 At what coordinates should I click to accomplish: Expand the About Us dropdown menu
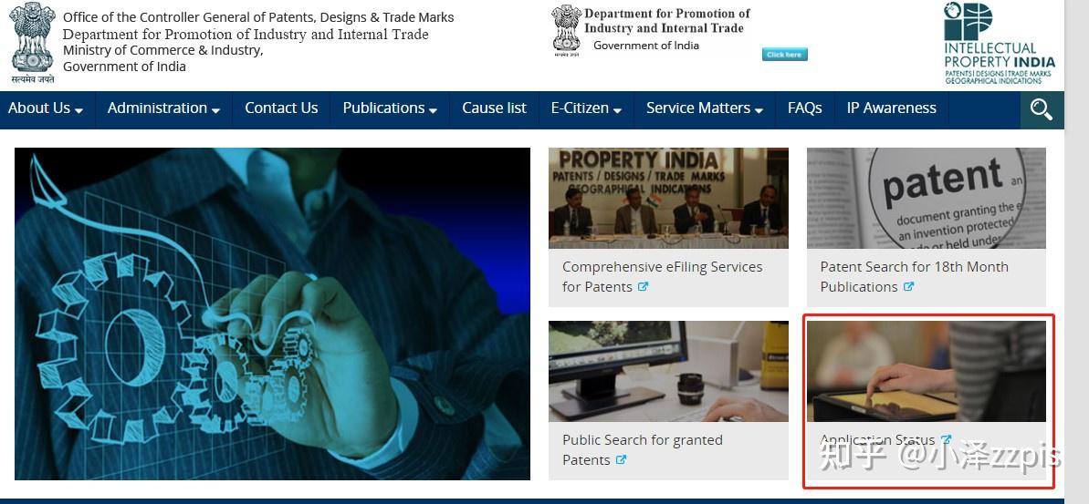click(45, 108)
